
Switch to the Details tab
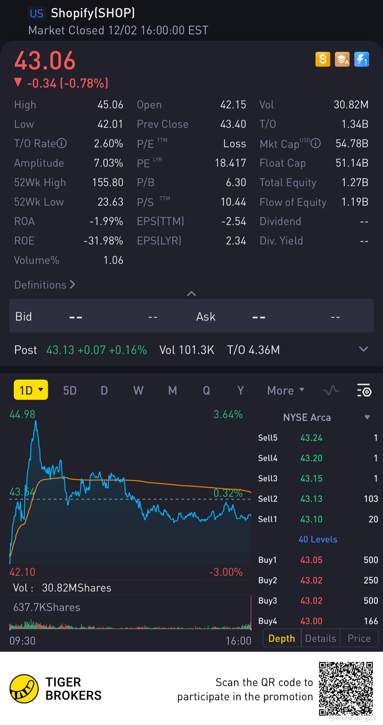click(320, 638)
